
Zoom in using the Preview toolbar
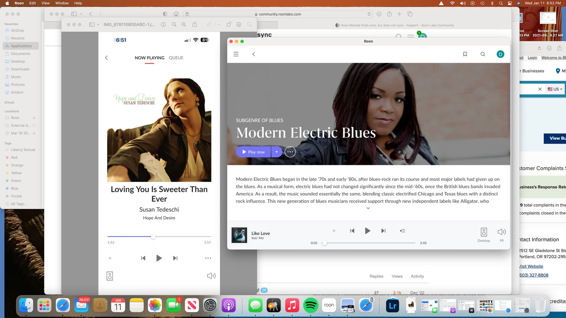pos(184,24)
